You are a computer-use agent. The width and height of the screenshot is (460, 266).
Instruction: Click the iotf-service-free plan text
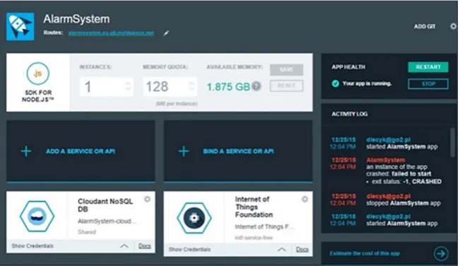tap(254, 238)
